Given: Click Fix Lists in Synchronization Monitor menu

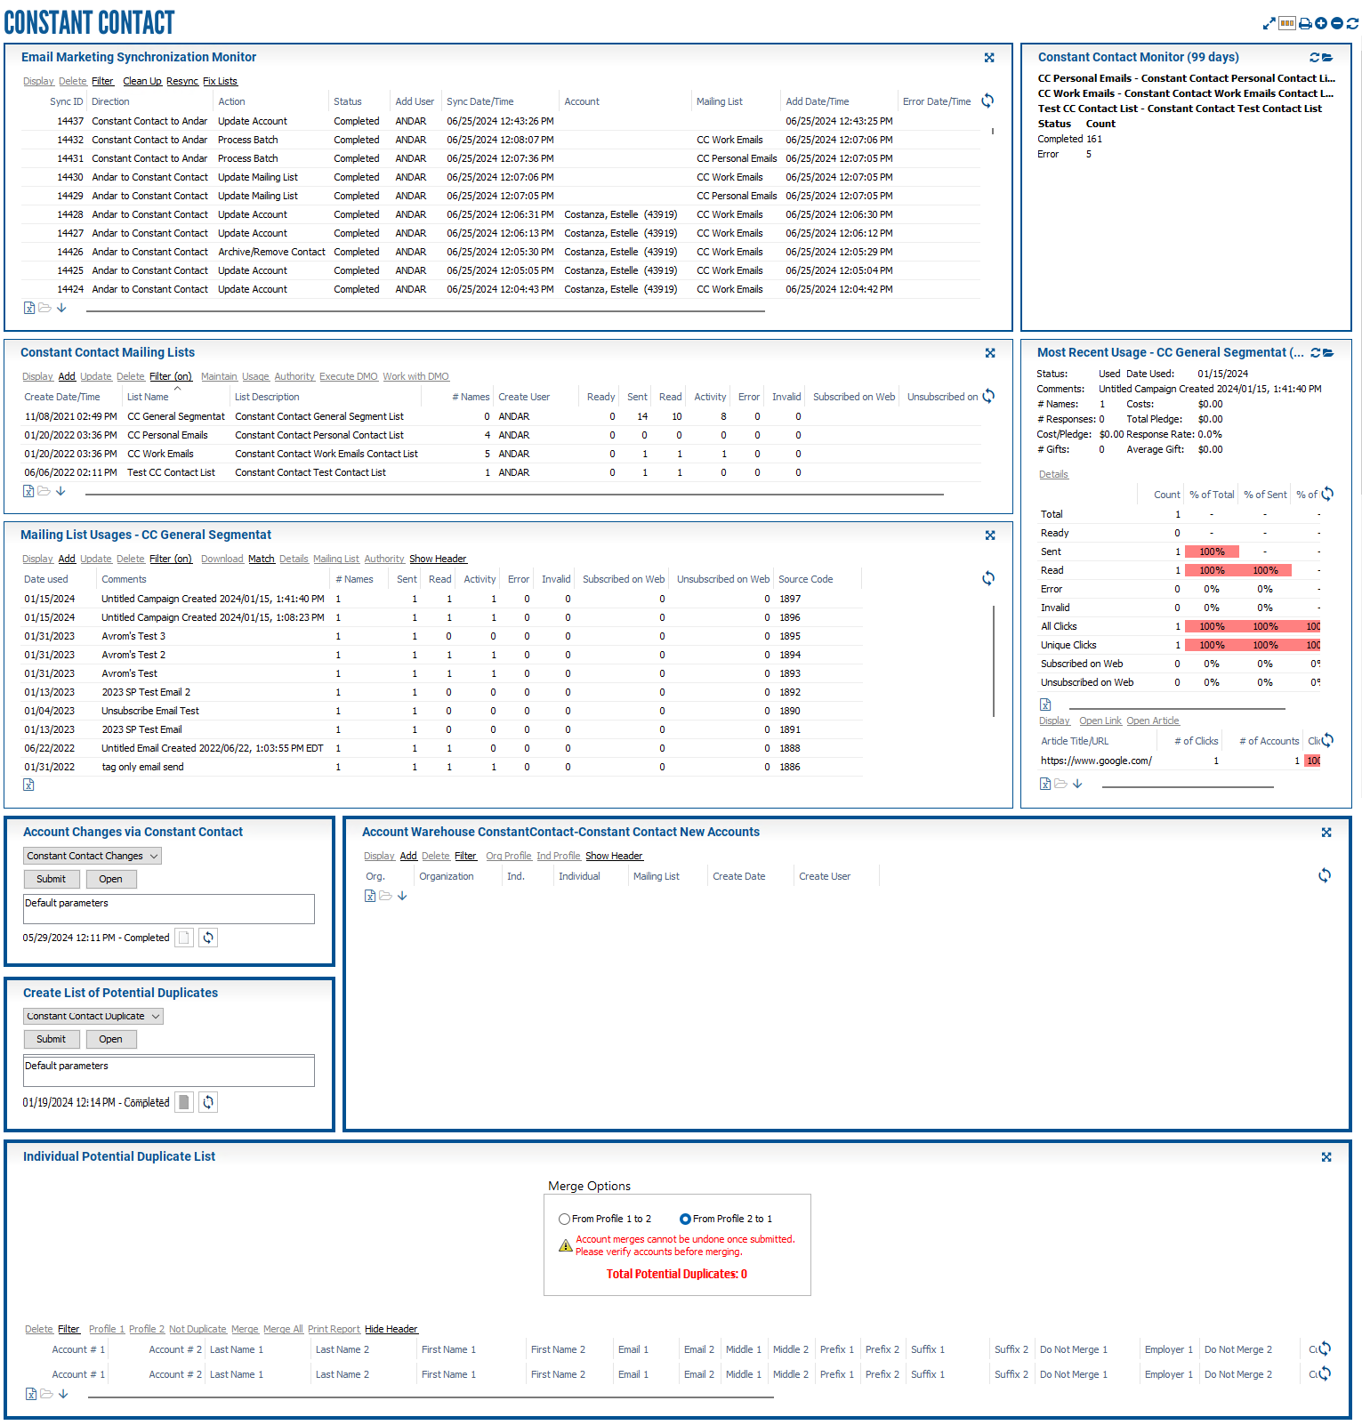Looking at the screenshot, I should coord(220,82).
